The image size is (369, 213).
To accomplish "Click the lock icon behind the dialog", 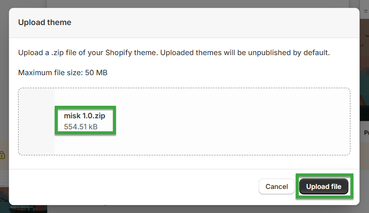I will [2, 155].
